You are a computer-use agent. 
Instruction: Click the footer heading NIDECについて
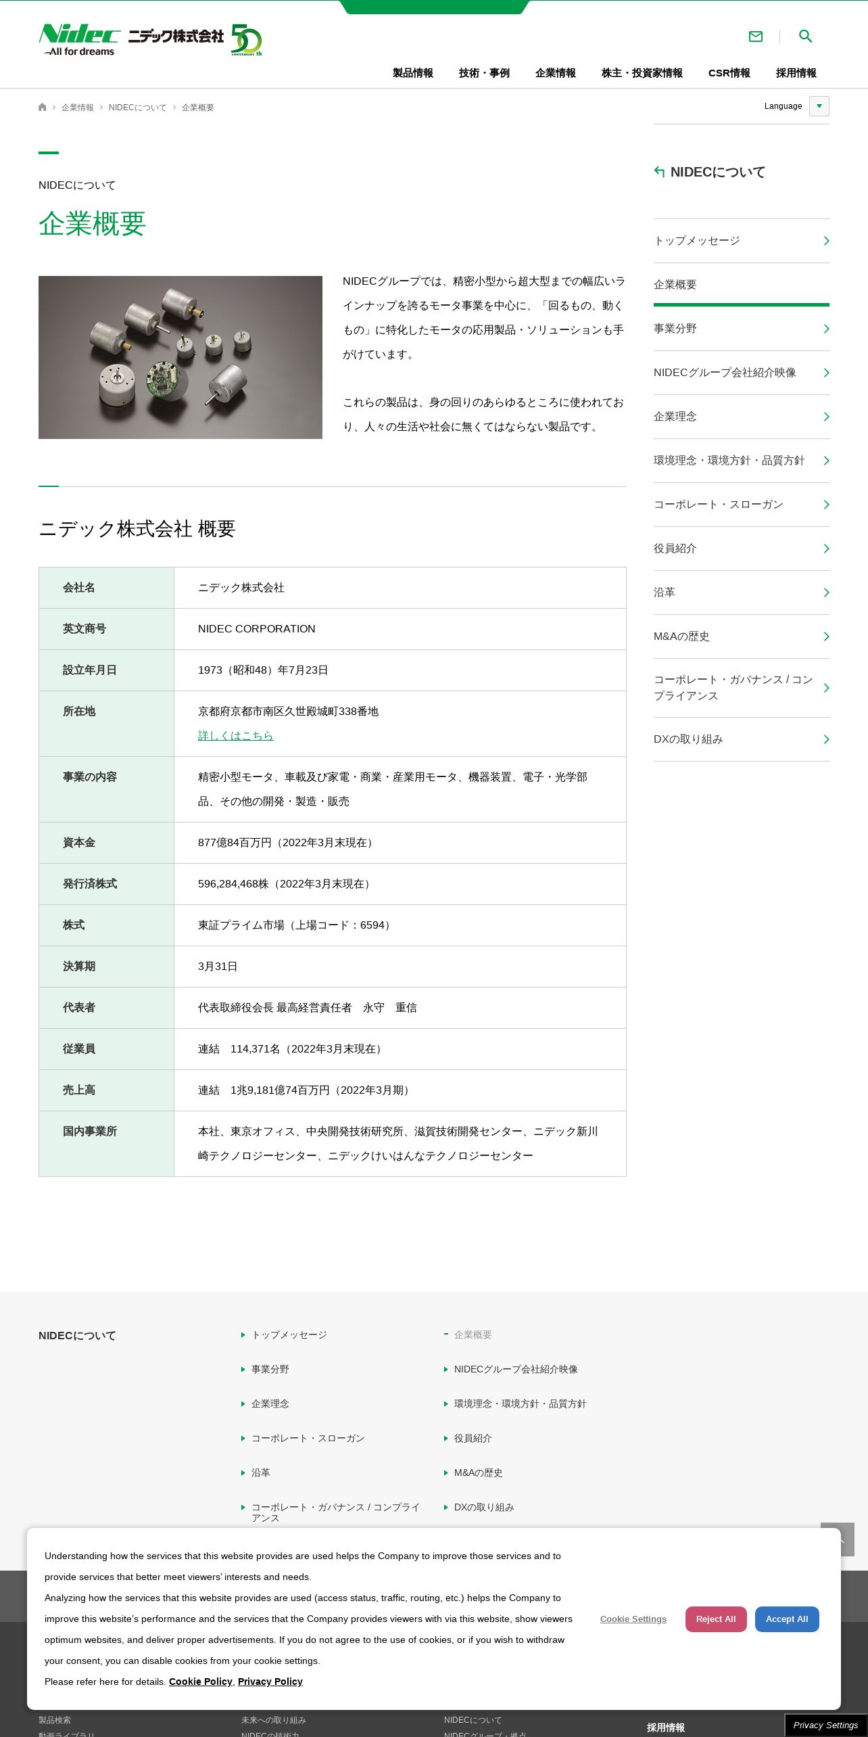(77, 1336)
